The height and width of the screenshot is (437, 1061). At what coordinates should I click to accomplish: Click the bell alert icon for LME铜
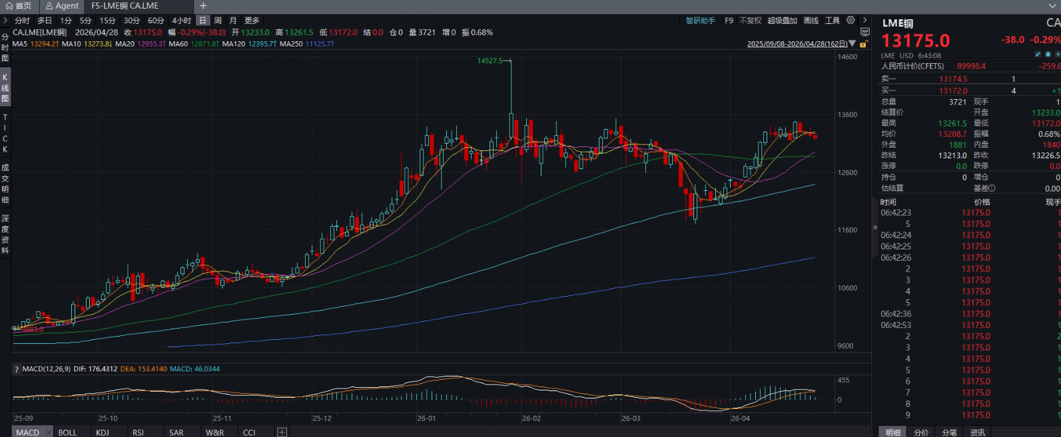(x=1048, y=55)
